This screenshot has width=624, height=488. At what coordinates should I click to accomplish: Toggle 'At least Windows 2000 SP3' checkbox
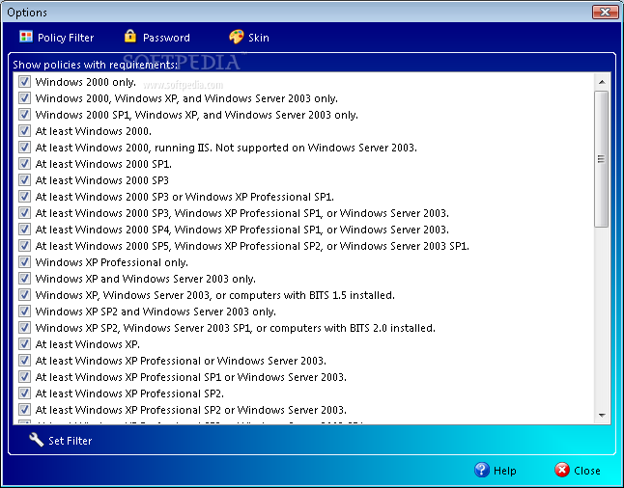click(24, 179)
